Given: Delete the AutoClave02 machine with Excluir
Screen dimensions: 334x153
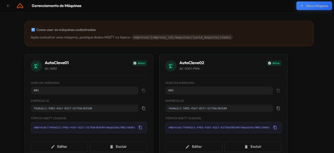Looking at the screenshot, I should [x=253, y=147].
